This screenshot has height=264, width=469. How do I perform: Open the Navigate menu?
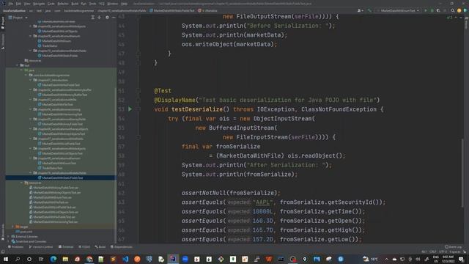tap(39, 4)
